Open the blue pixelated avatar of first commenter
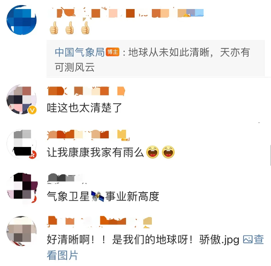This screenshot has width=271, height=266. click(22, 20)
